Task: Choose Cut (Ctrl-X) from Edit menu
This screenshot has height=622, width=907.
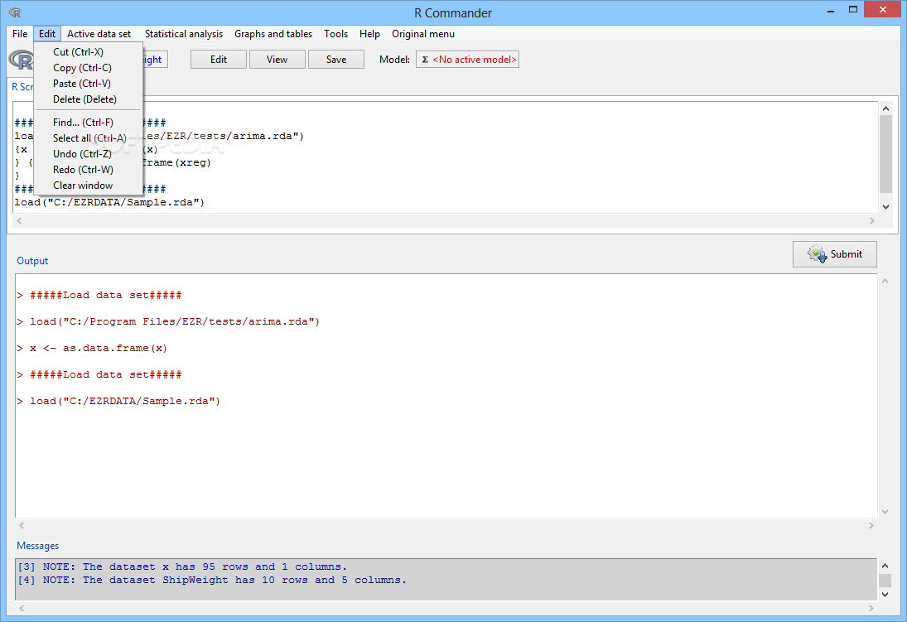Action: (88, 52)
